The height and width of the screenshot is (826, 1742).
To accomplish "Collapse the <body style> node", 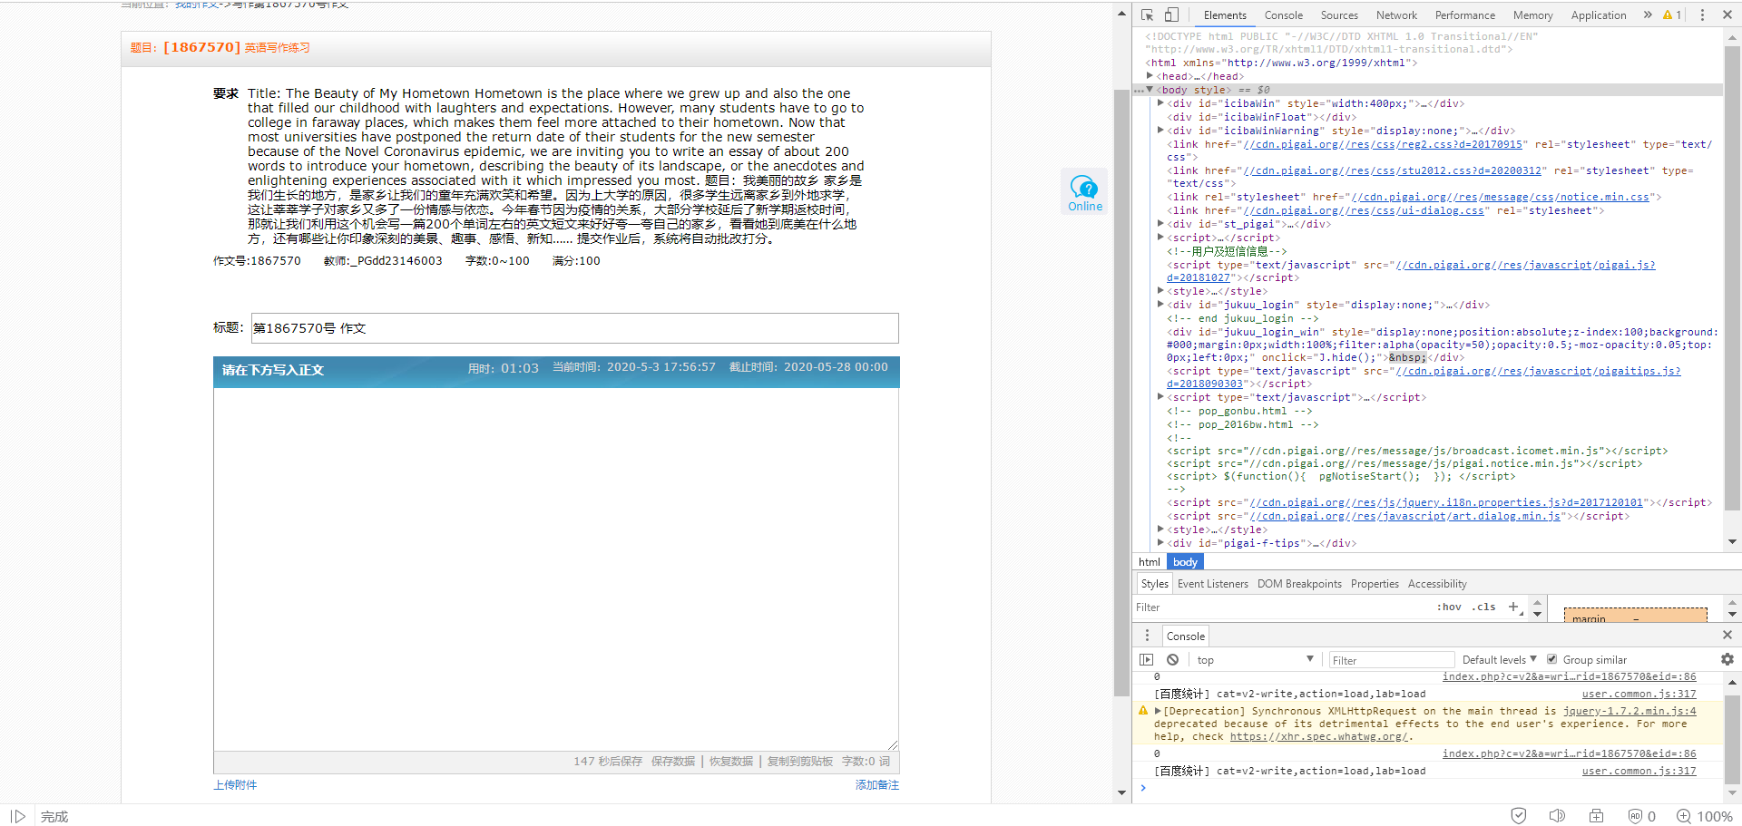I will click(1150, 90).
